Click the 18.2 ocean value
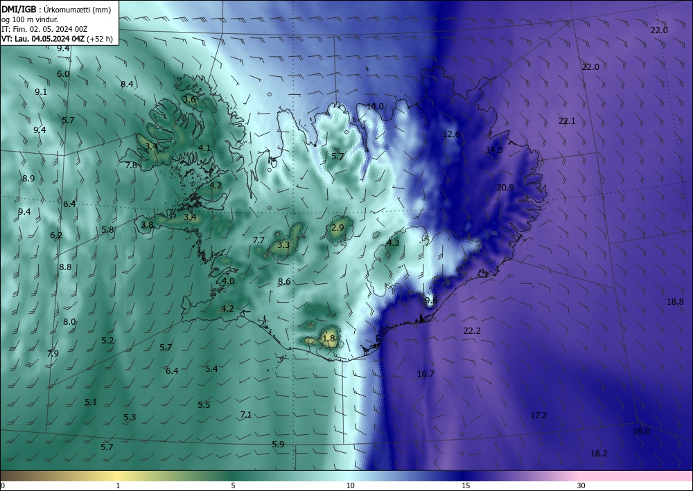This screenshot has width=693, height=491. click(x=599, y=453)
